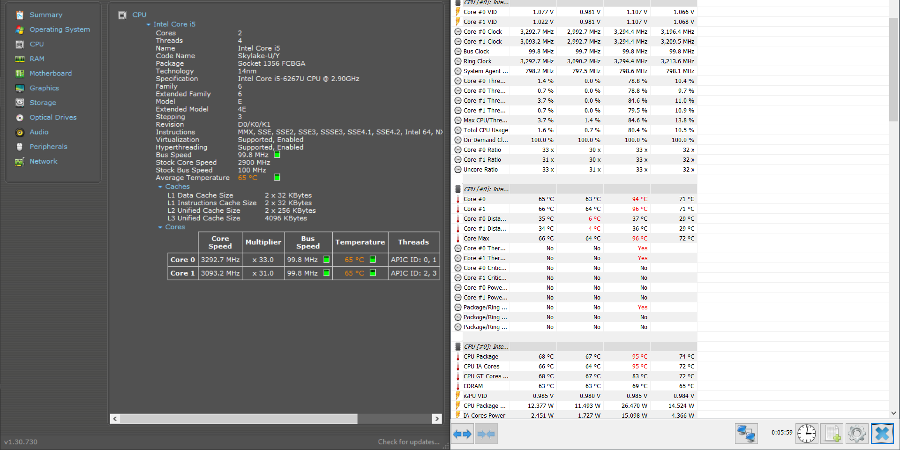The width and height of the screenshot is (900, 450).
Task: Start logging with the spreadsheet plus icon
Action: tap(832, 433)
